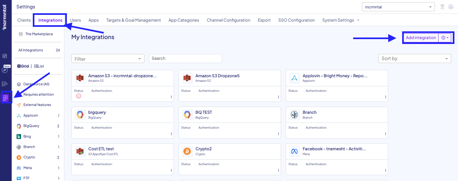
Task: Click the Search input field
Action: coord(185,59)
